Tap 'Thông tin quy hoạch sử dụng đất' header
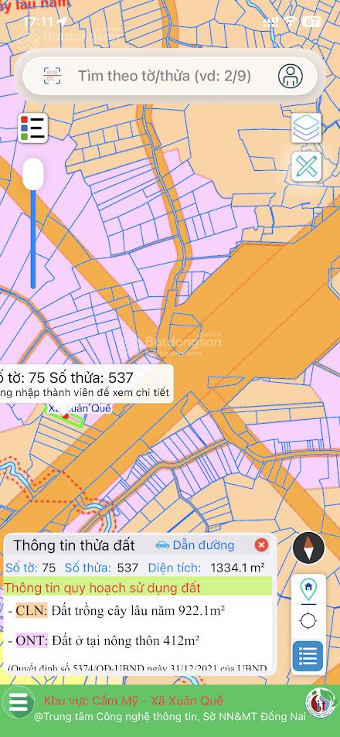340x737 pixels. pyautogui.click(x=138, y=587)
